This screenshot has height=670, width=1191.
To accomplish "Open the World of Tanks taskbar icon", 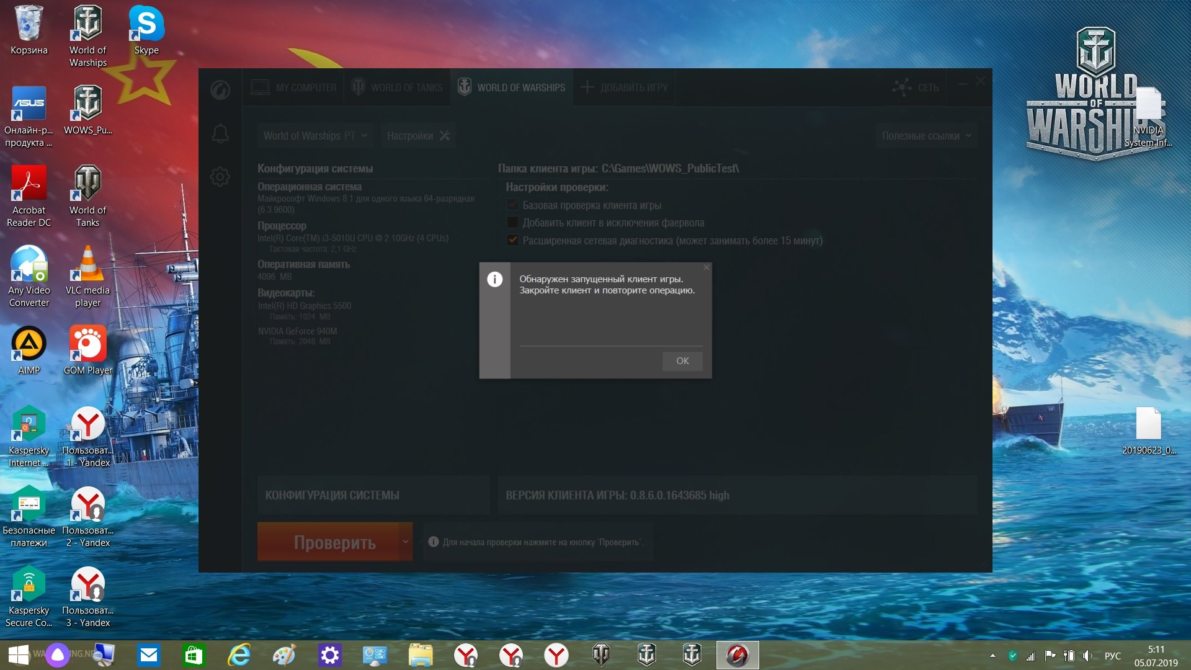I will click(x=602, y=655).
